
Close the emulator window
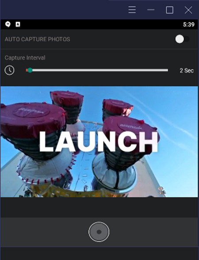188,10
